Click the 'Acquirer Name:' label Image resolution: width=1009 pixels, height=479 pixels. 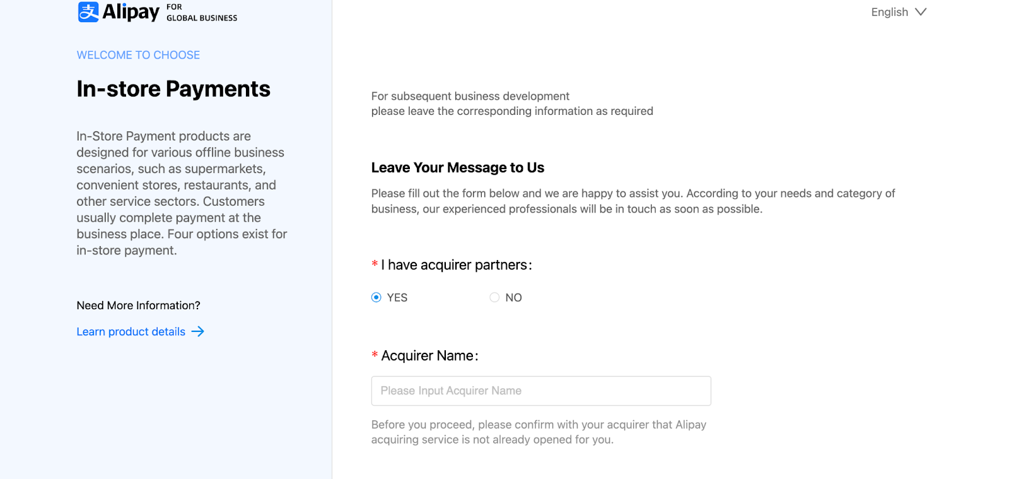point(430,356)
